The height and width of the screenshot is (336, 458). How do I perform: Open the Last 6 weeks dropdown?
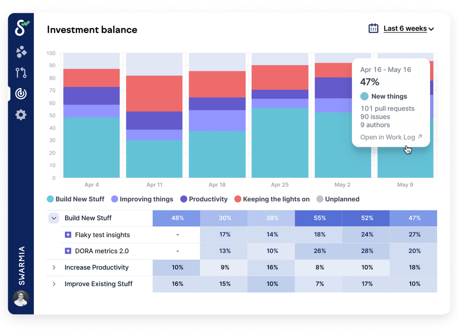pos(407,28)
